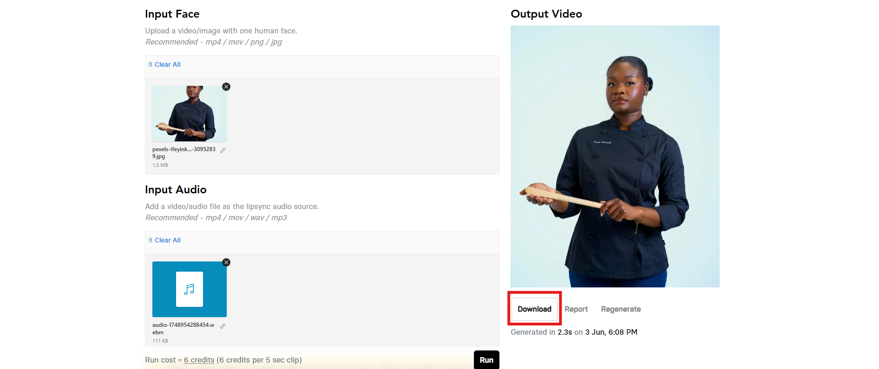
Task: Click the Run button
Action: [x=486, y=360]
